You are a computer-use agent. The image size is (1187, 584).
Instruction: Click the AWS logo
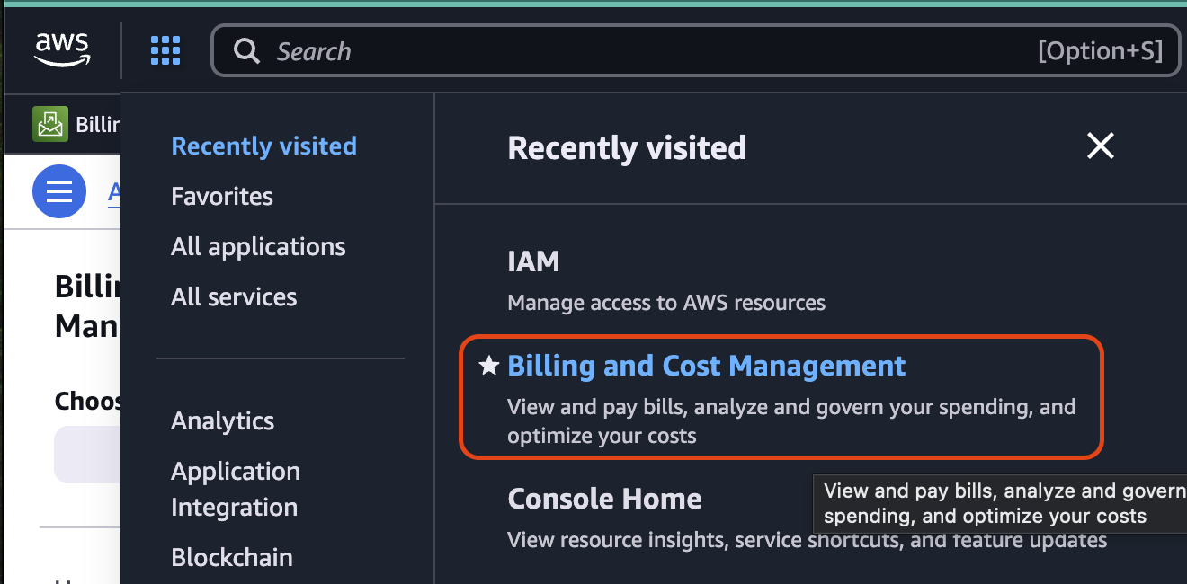[61, 50]
